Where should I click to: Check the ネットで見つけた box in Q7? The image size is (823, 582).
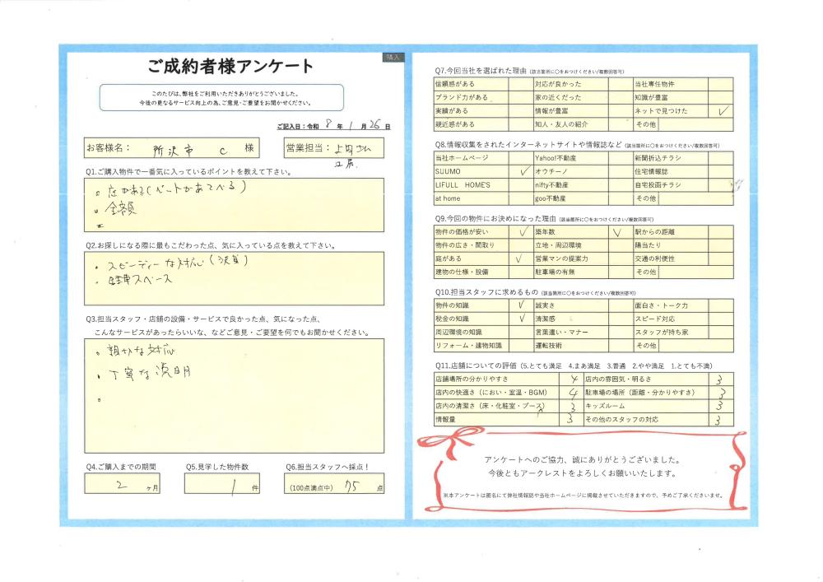722,110
